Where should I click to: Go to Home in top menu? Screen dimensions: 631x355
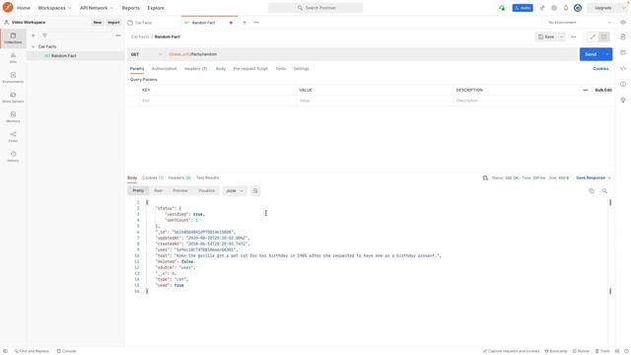pyautogui.click(x=24, y=8)
